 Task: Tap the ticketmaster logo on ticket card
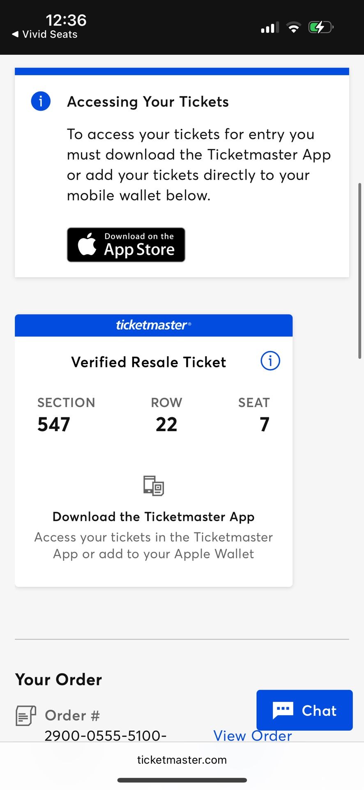click(153, 325)
